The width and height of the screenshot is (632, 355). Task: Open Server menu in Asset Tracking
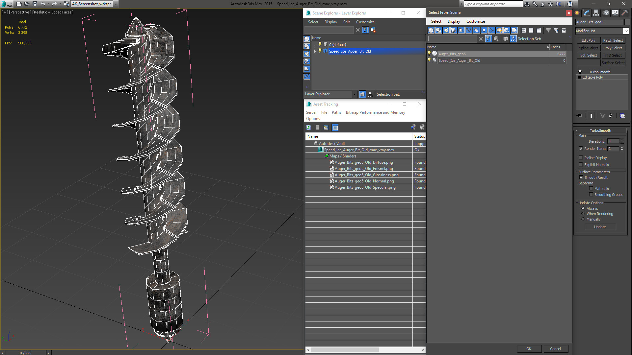(x=311, y=112)
